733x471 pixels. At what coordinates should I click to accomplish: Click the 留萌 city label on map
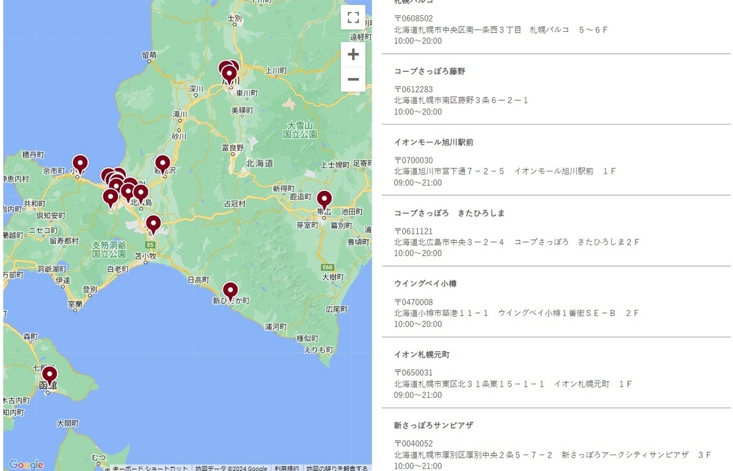click(149, 55)
